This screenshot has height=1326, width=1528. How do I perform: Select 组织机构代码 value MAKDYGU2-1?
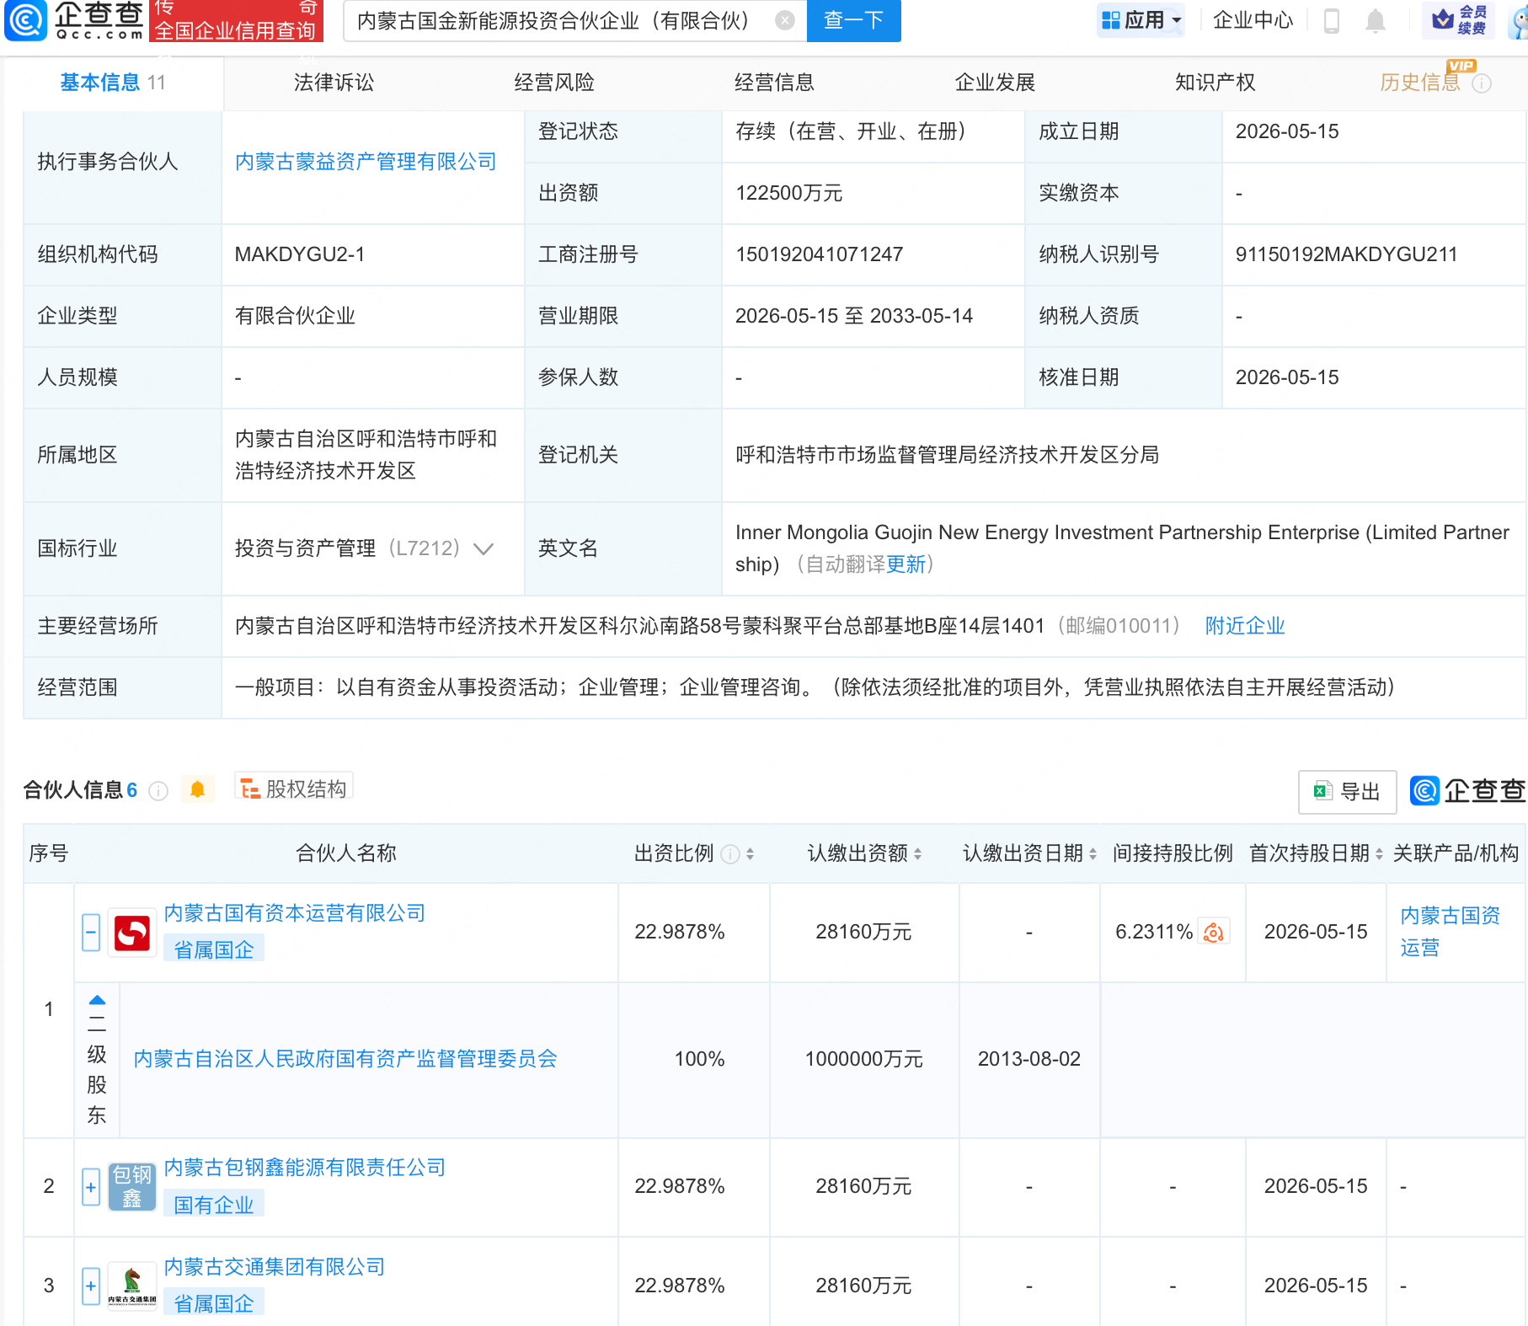point(299,254)
